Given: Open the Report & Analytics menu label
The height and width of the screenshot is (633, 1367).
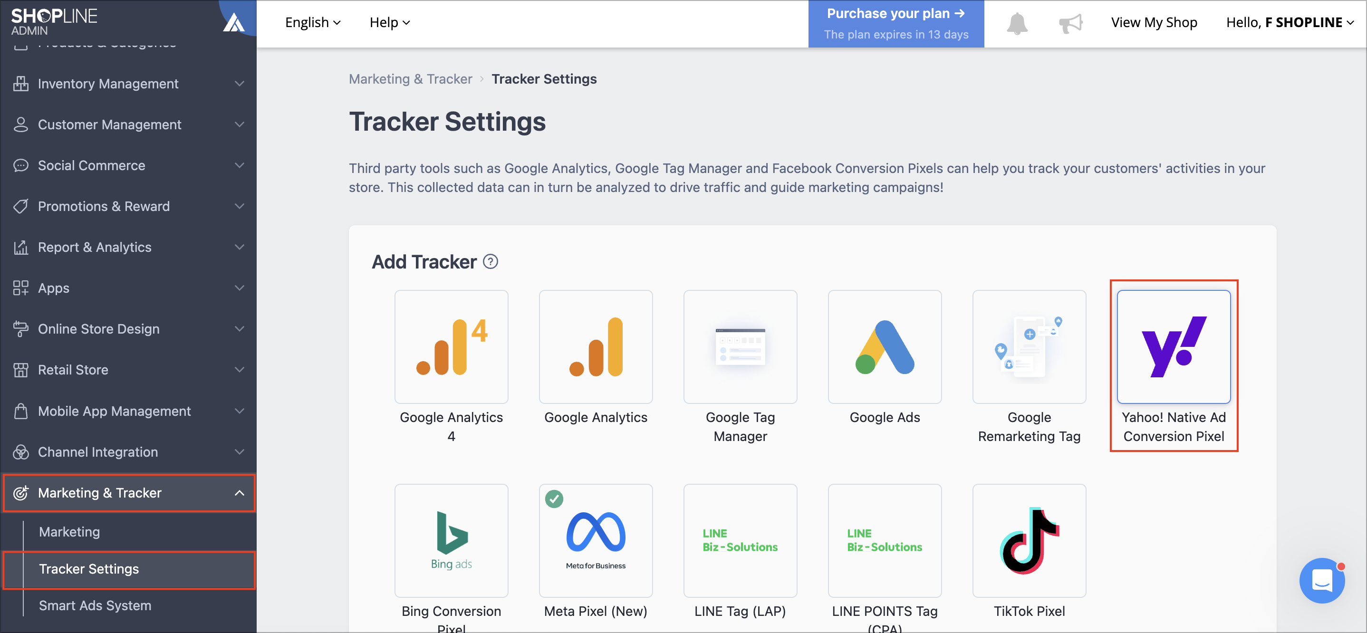Looking at the screenshot, I should tap(95, 247).
